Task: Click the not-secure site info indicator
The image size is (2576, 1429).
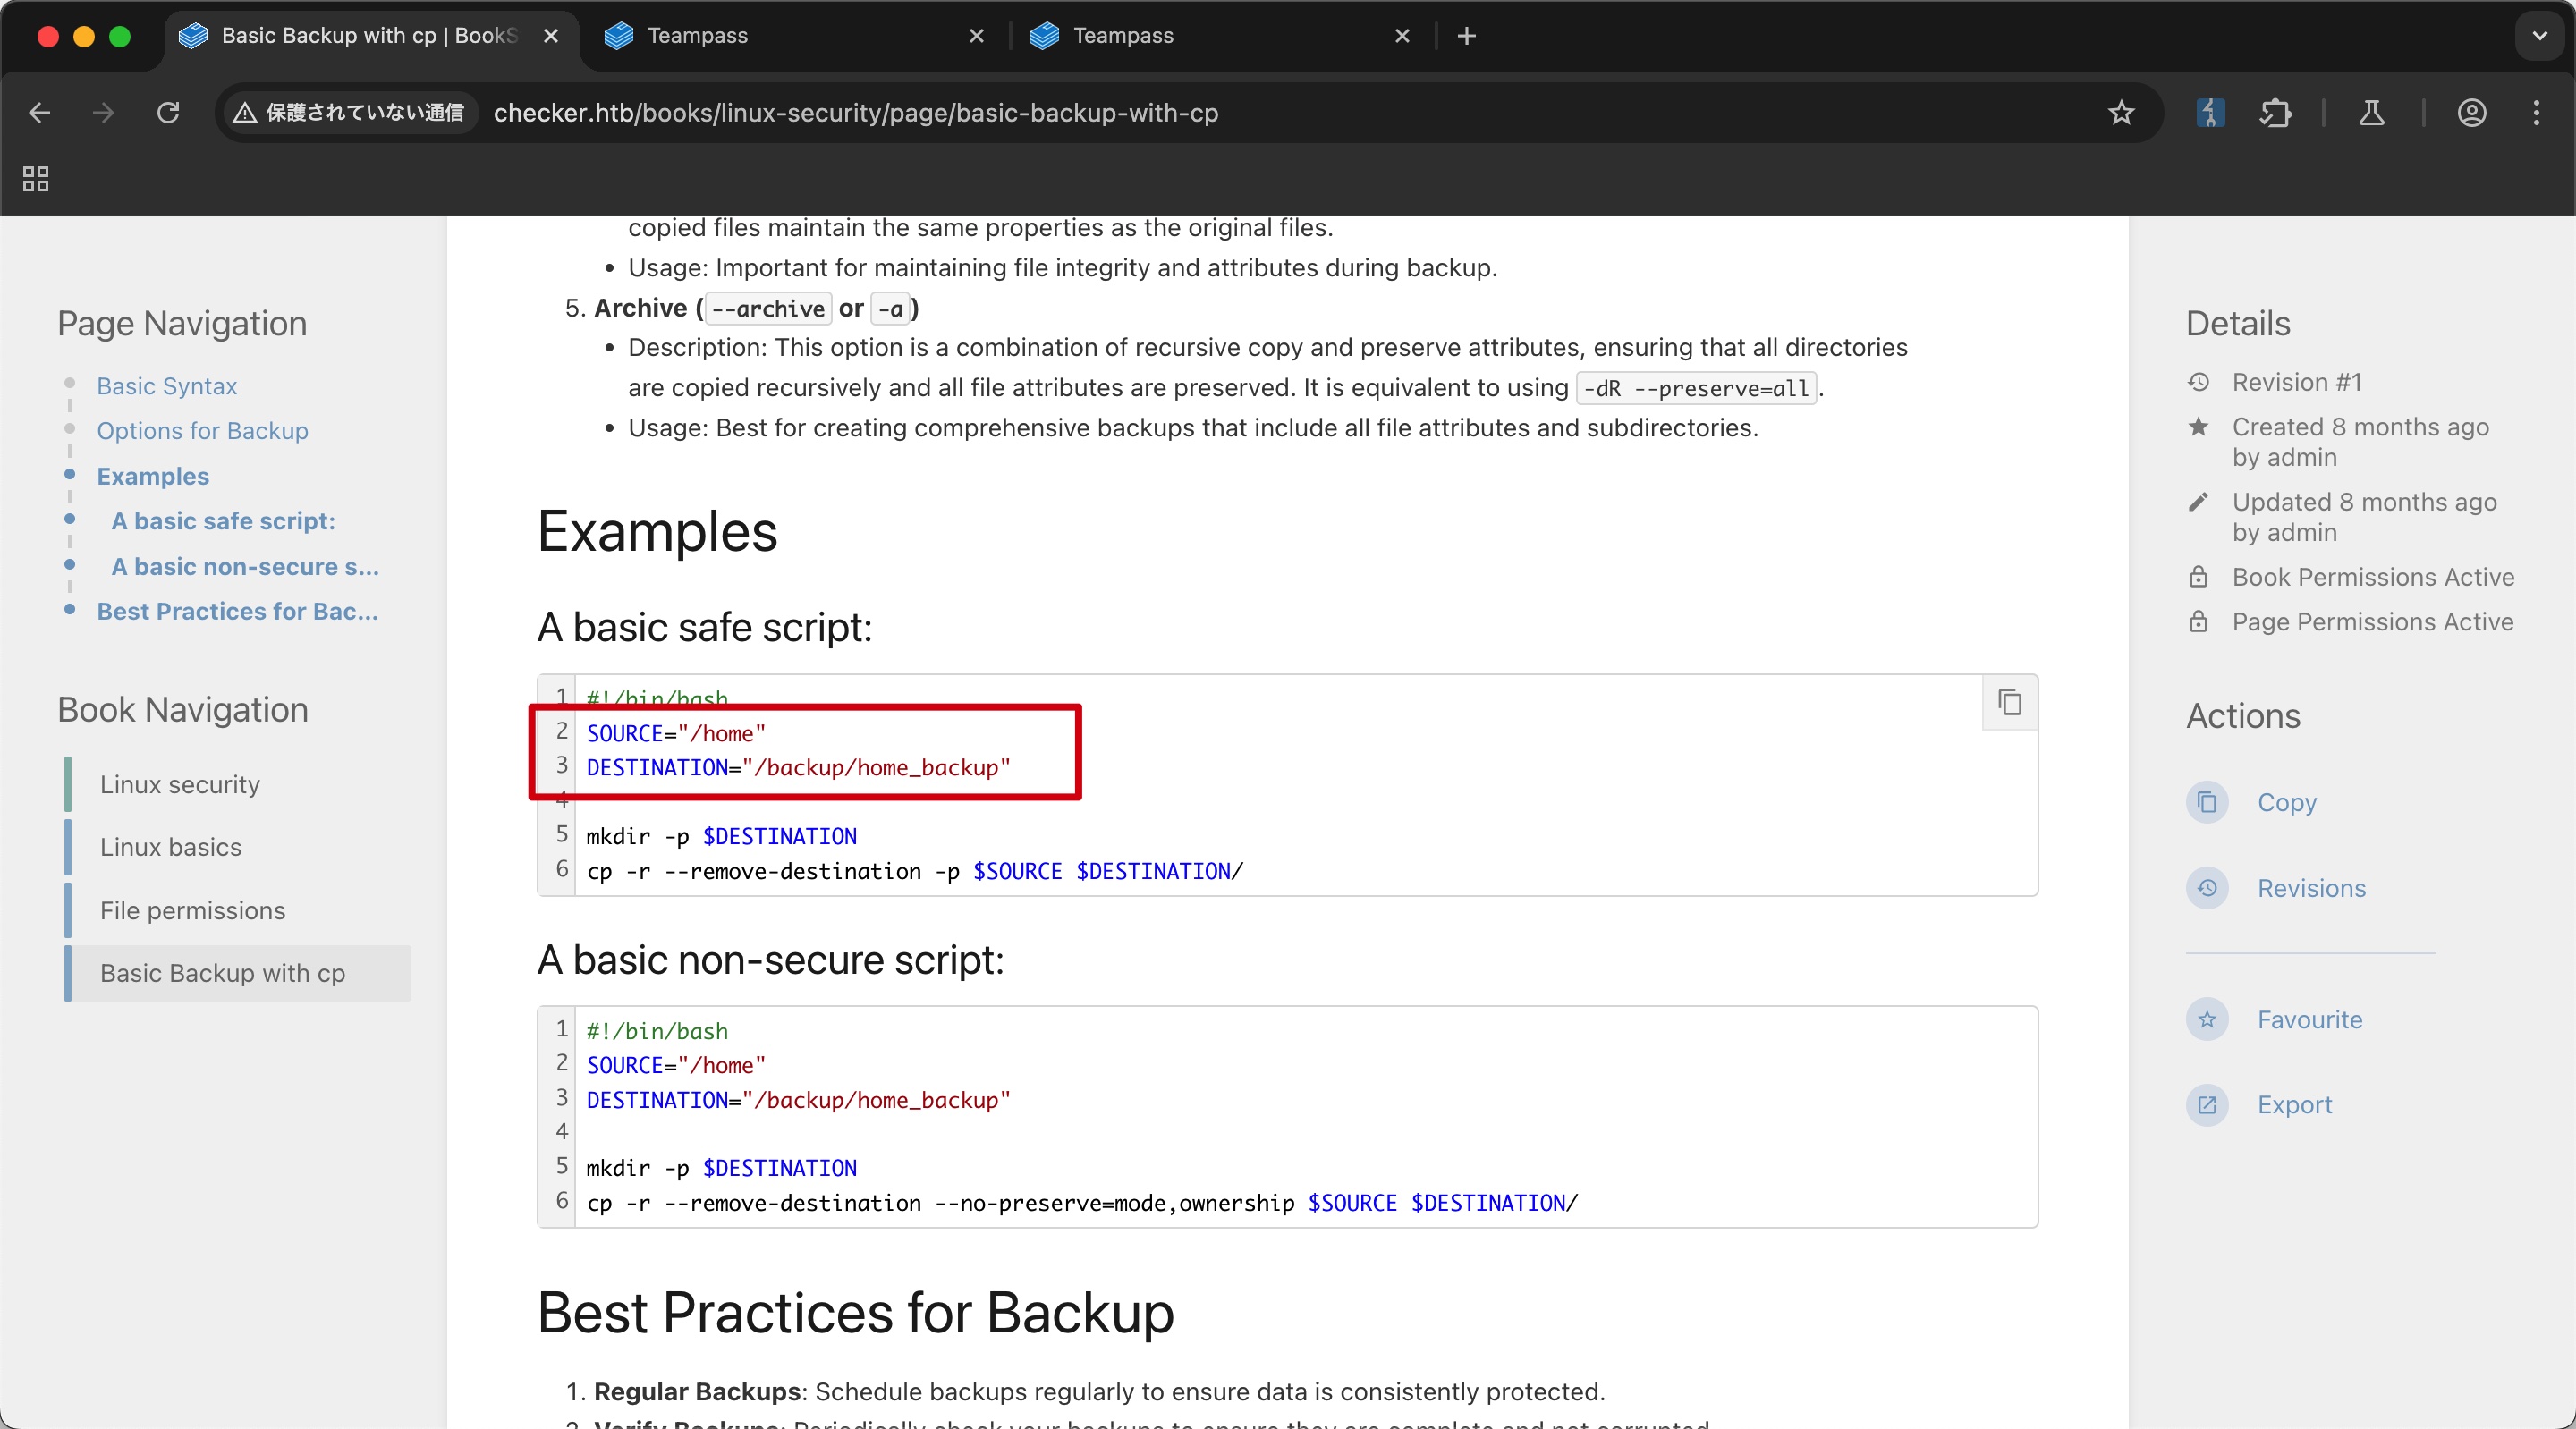Action: (x=349, y=113)
